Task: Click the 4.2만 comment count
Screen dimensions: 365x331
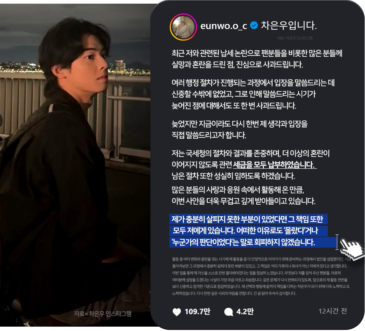Action: (x=245, y=311)
